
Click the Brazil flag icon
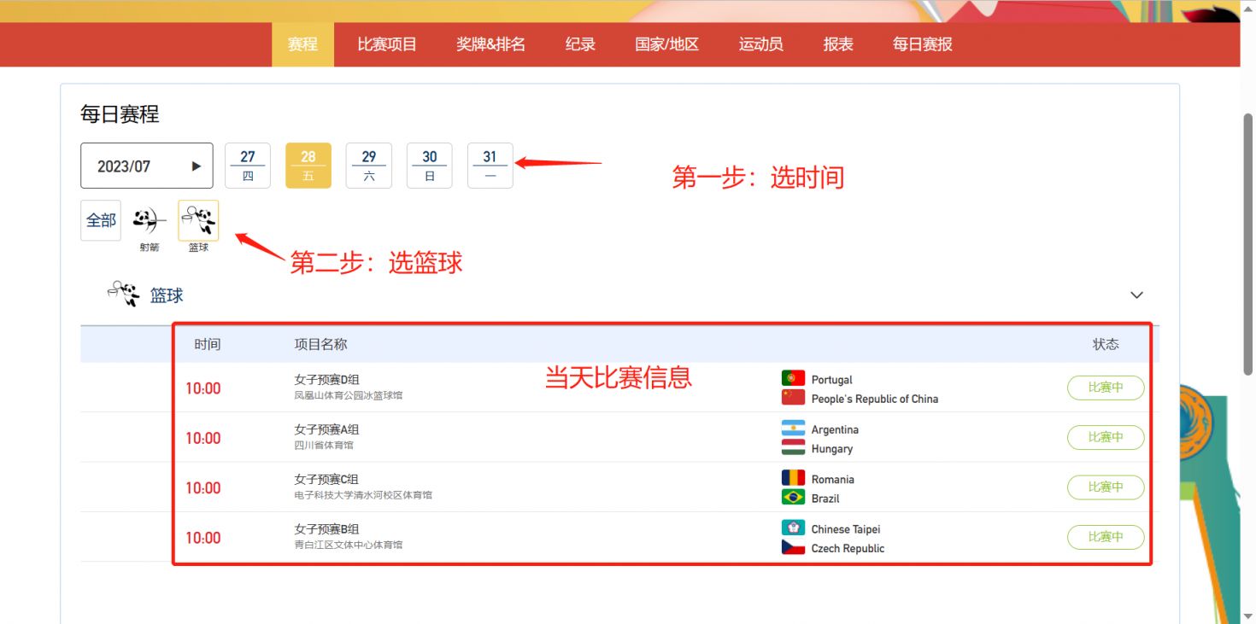click(x=793, y=497)
